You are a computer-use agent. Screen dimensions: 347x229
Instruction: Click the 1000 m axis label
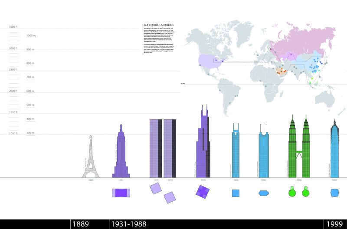[x=31, y=36]
